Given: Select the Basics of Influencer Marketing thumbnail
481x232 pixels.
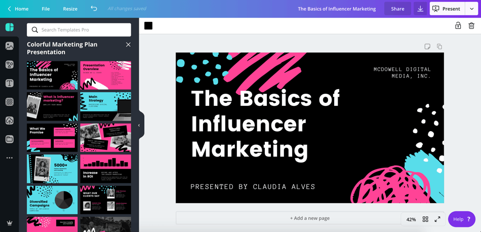Looking at the screenshot, I should [x=52, y=75].
